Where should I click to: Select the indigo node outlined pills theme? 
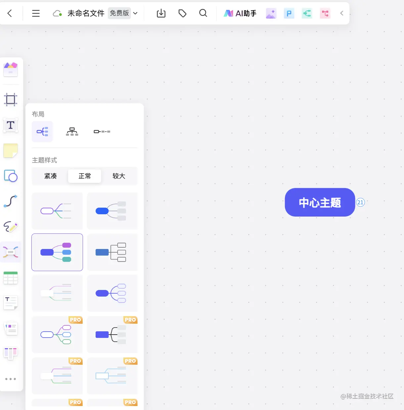(x=112, y=293)
